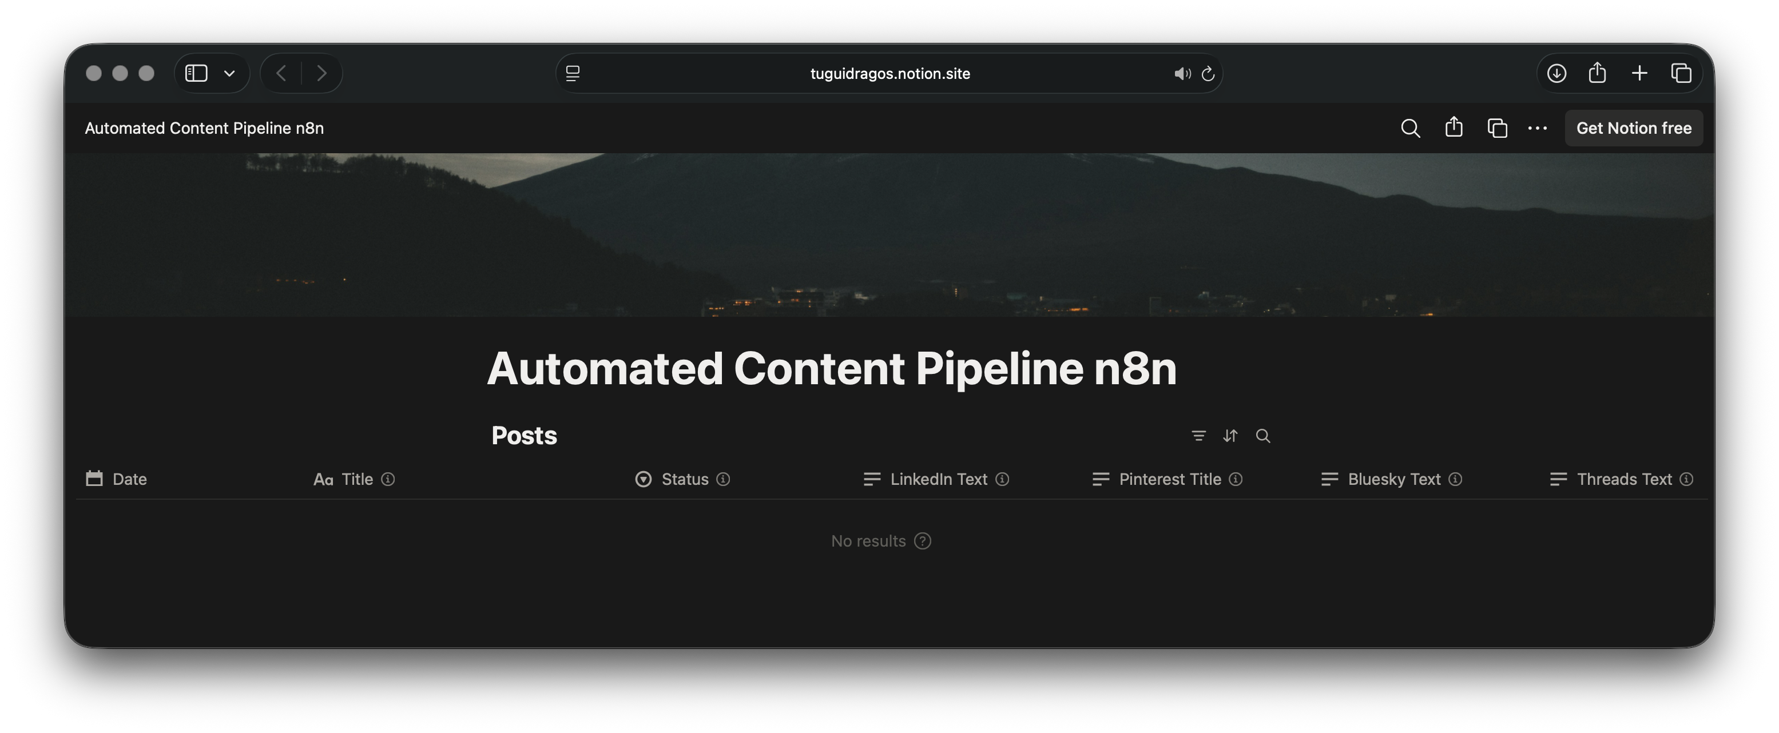The width and height of the screenshot is (1779, 733).
Task: Mute the tab audio speaker icon
Action: [1182, 73]
